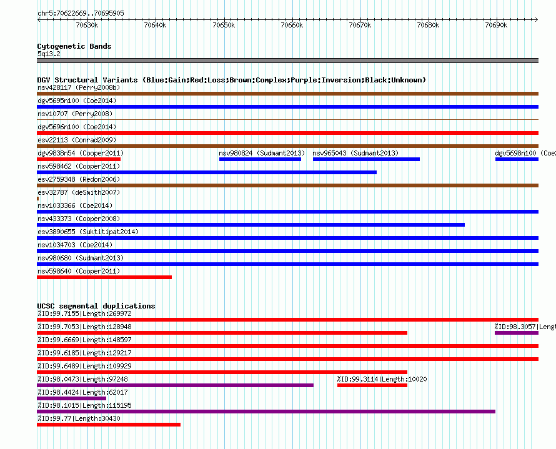Viewport: 556px width, 449px height.
Task: Select variant dgv9838n54 (Cooper2011) label
Action: [81, 153]
